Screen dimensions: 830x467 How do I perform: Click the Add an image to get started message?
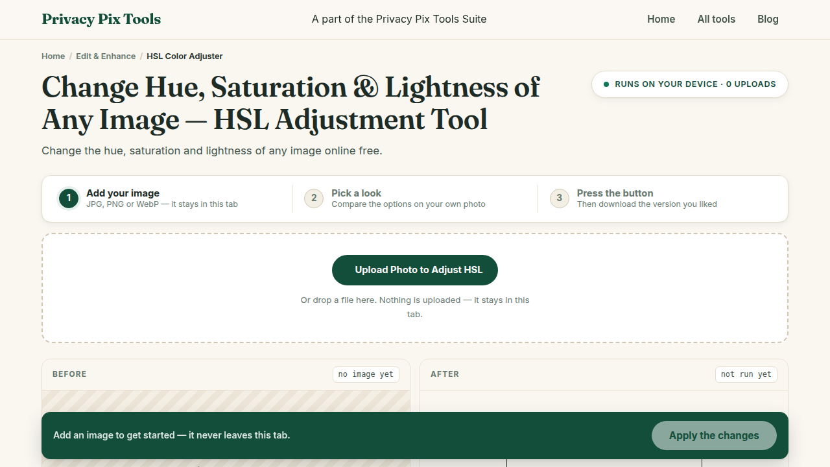pos(172,435)
